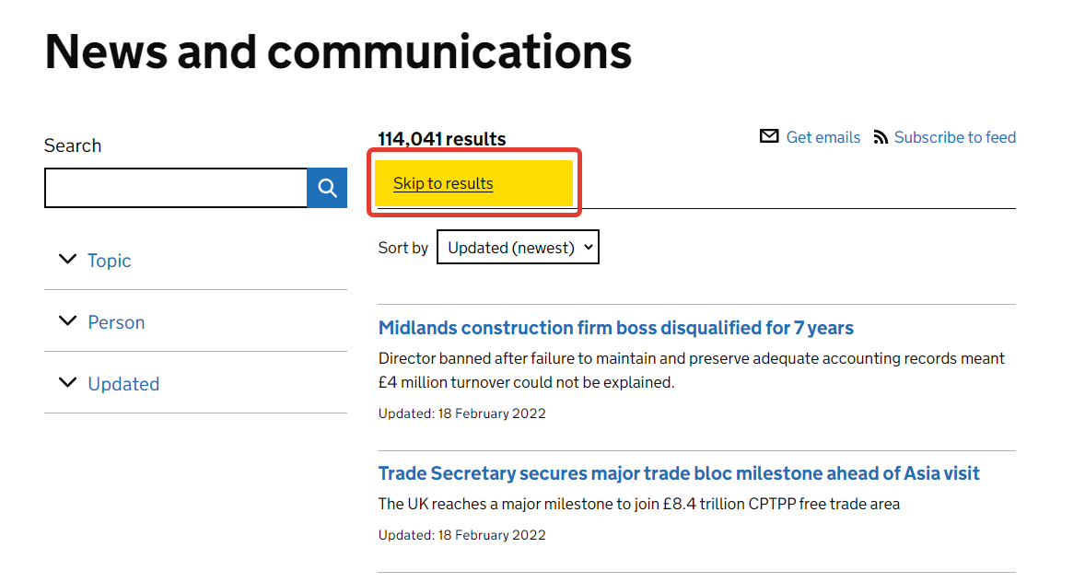The image size is (1085, 582).
Task: Open the Trade Secretary trade bloc article
Action: point(679,473)
